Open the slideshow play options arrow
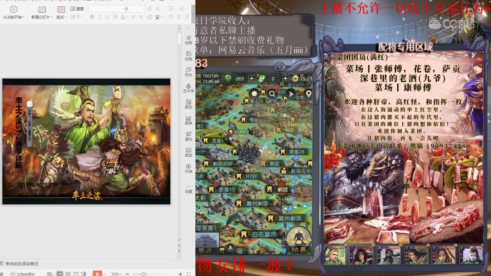 click(x=105, y=274)
